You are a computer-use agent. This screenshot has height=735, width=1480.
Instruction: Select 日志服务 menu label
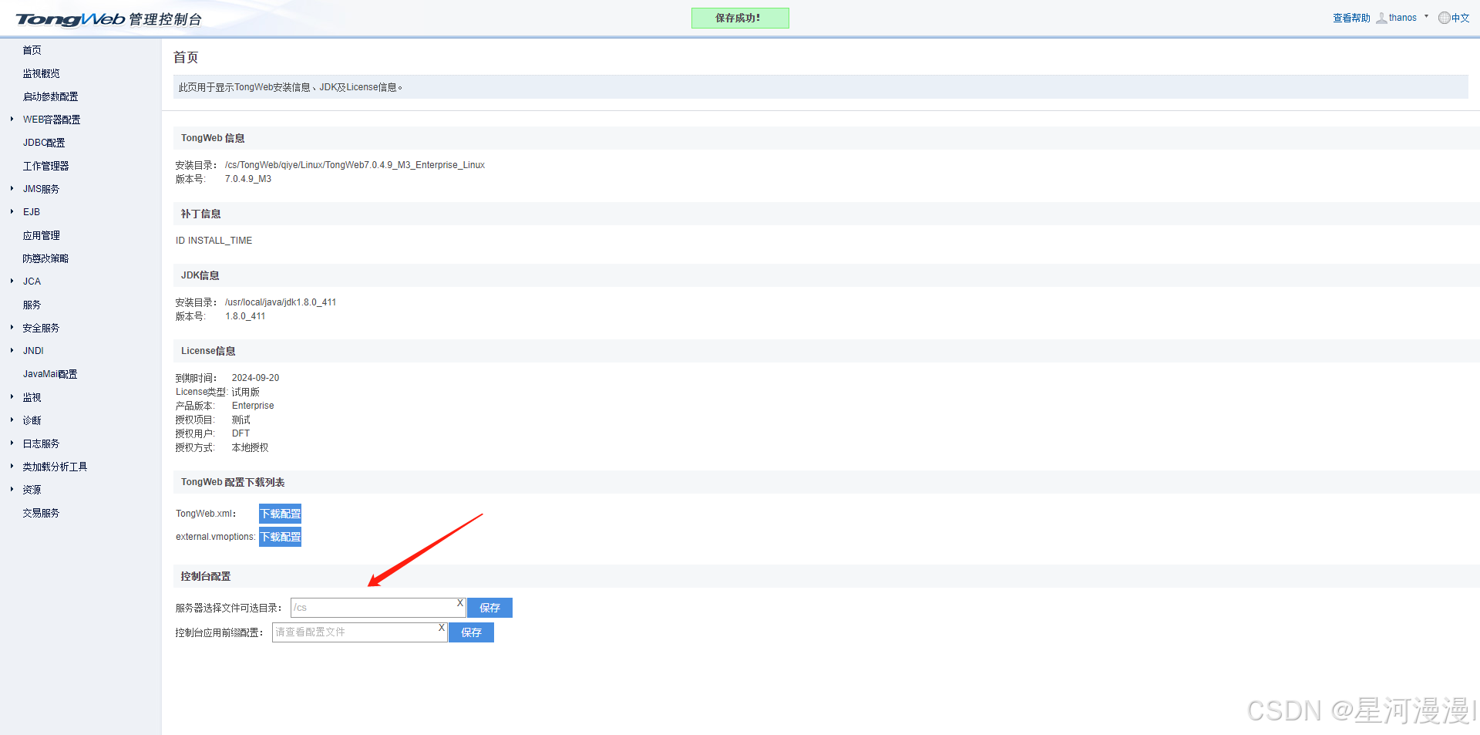(x=41, y=443)
